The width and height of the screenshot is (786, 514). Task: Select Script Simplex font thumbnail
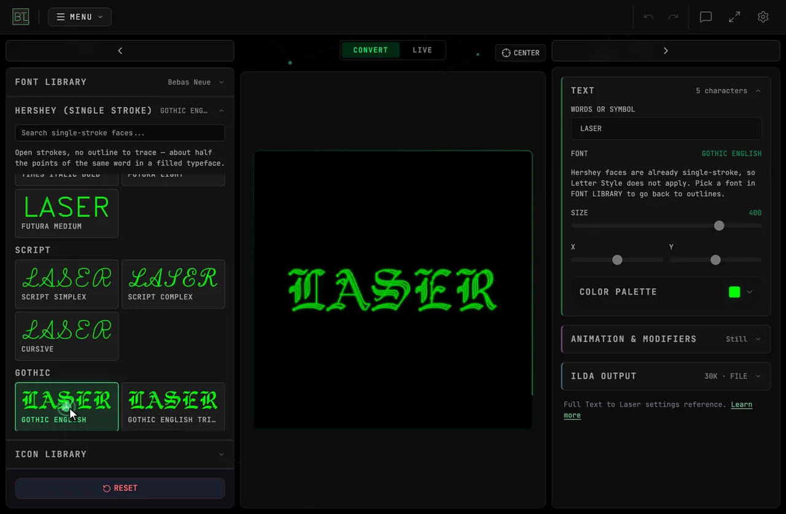pyautogui.click(x=67, y=284)
